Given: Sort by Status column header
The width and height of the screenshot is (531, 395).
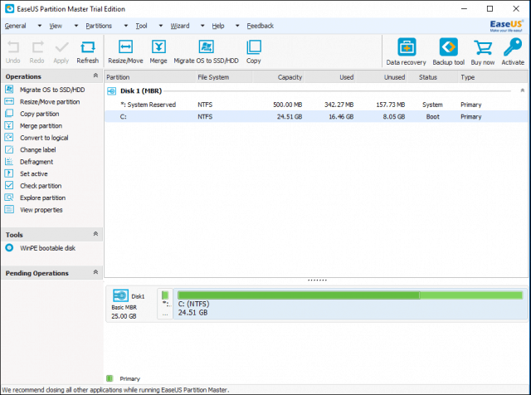Looking at the screenshot, I should pyautogui.click(x=432, y=77).
